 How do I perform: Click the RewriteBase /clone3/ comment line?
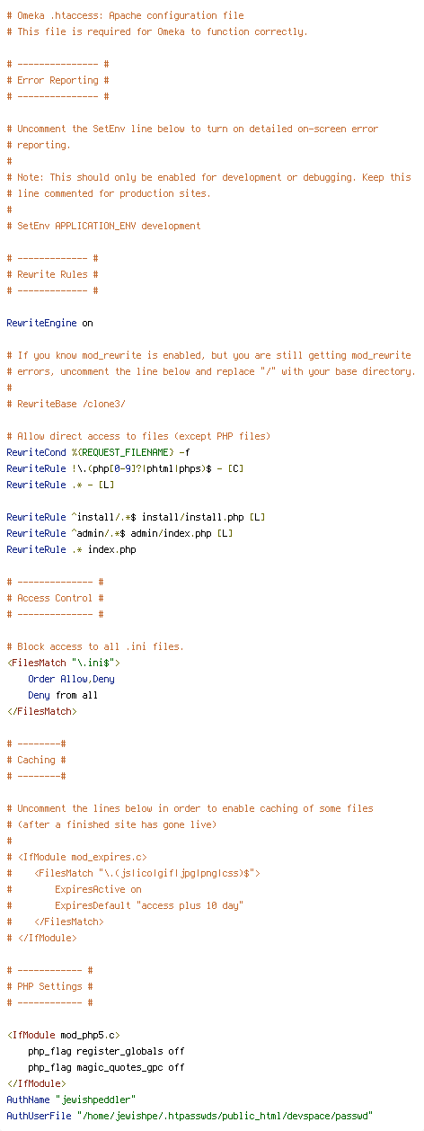point(66,404)
